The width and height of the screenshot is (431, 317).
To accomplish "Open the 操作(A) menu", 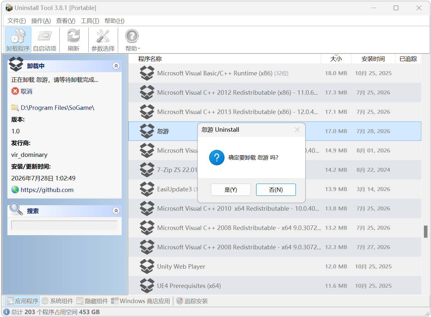I will (41, 21).
